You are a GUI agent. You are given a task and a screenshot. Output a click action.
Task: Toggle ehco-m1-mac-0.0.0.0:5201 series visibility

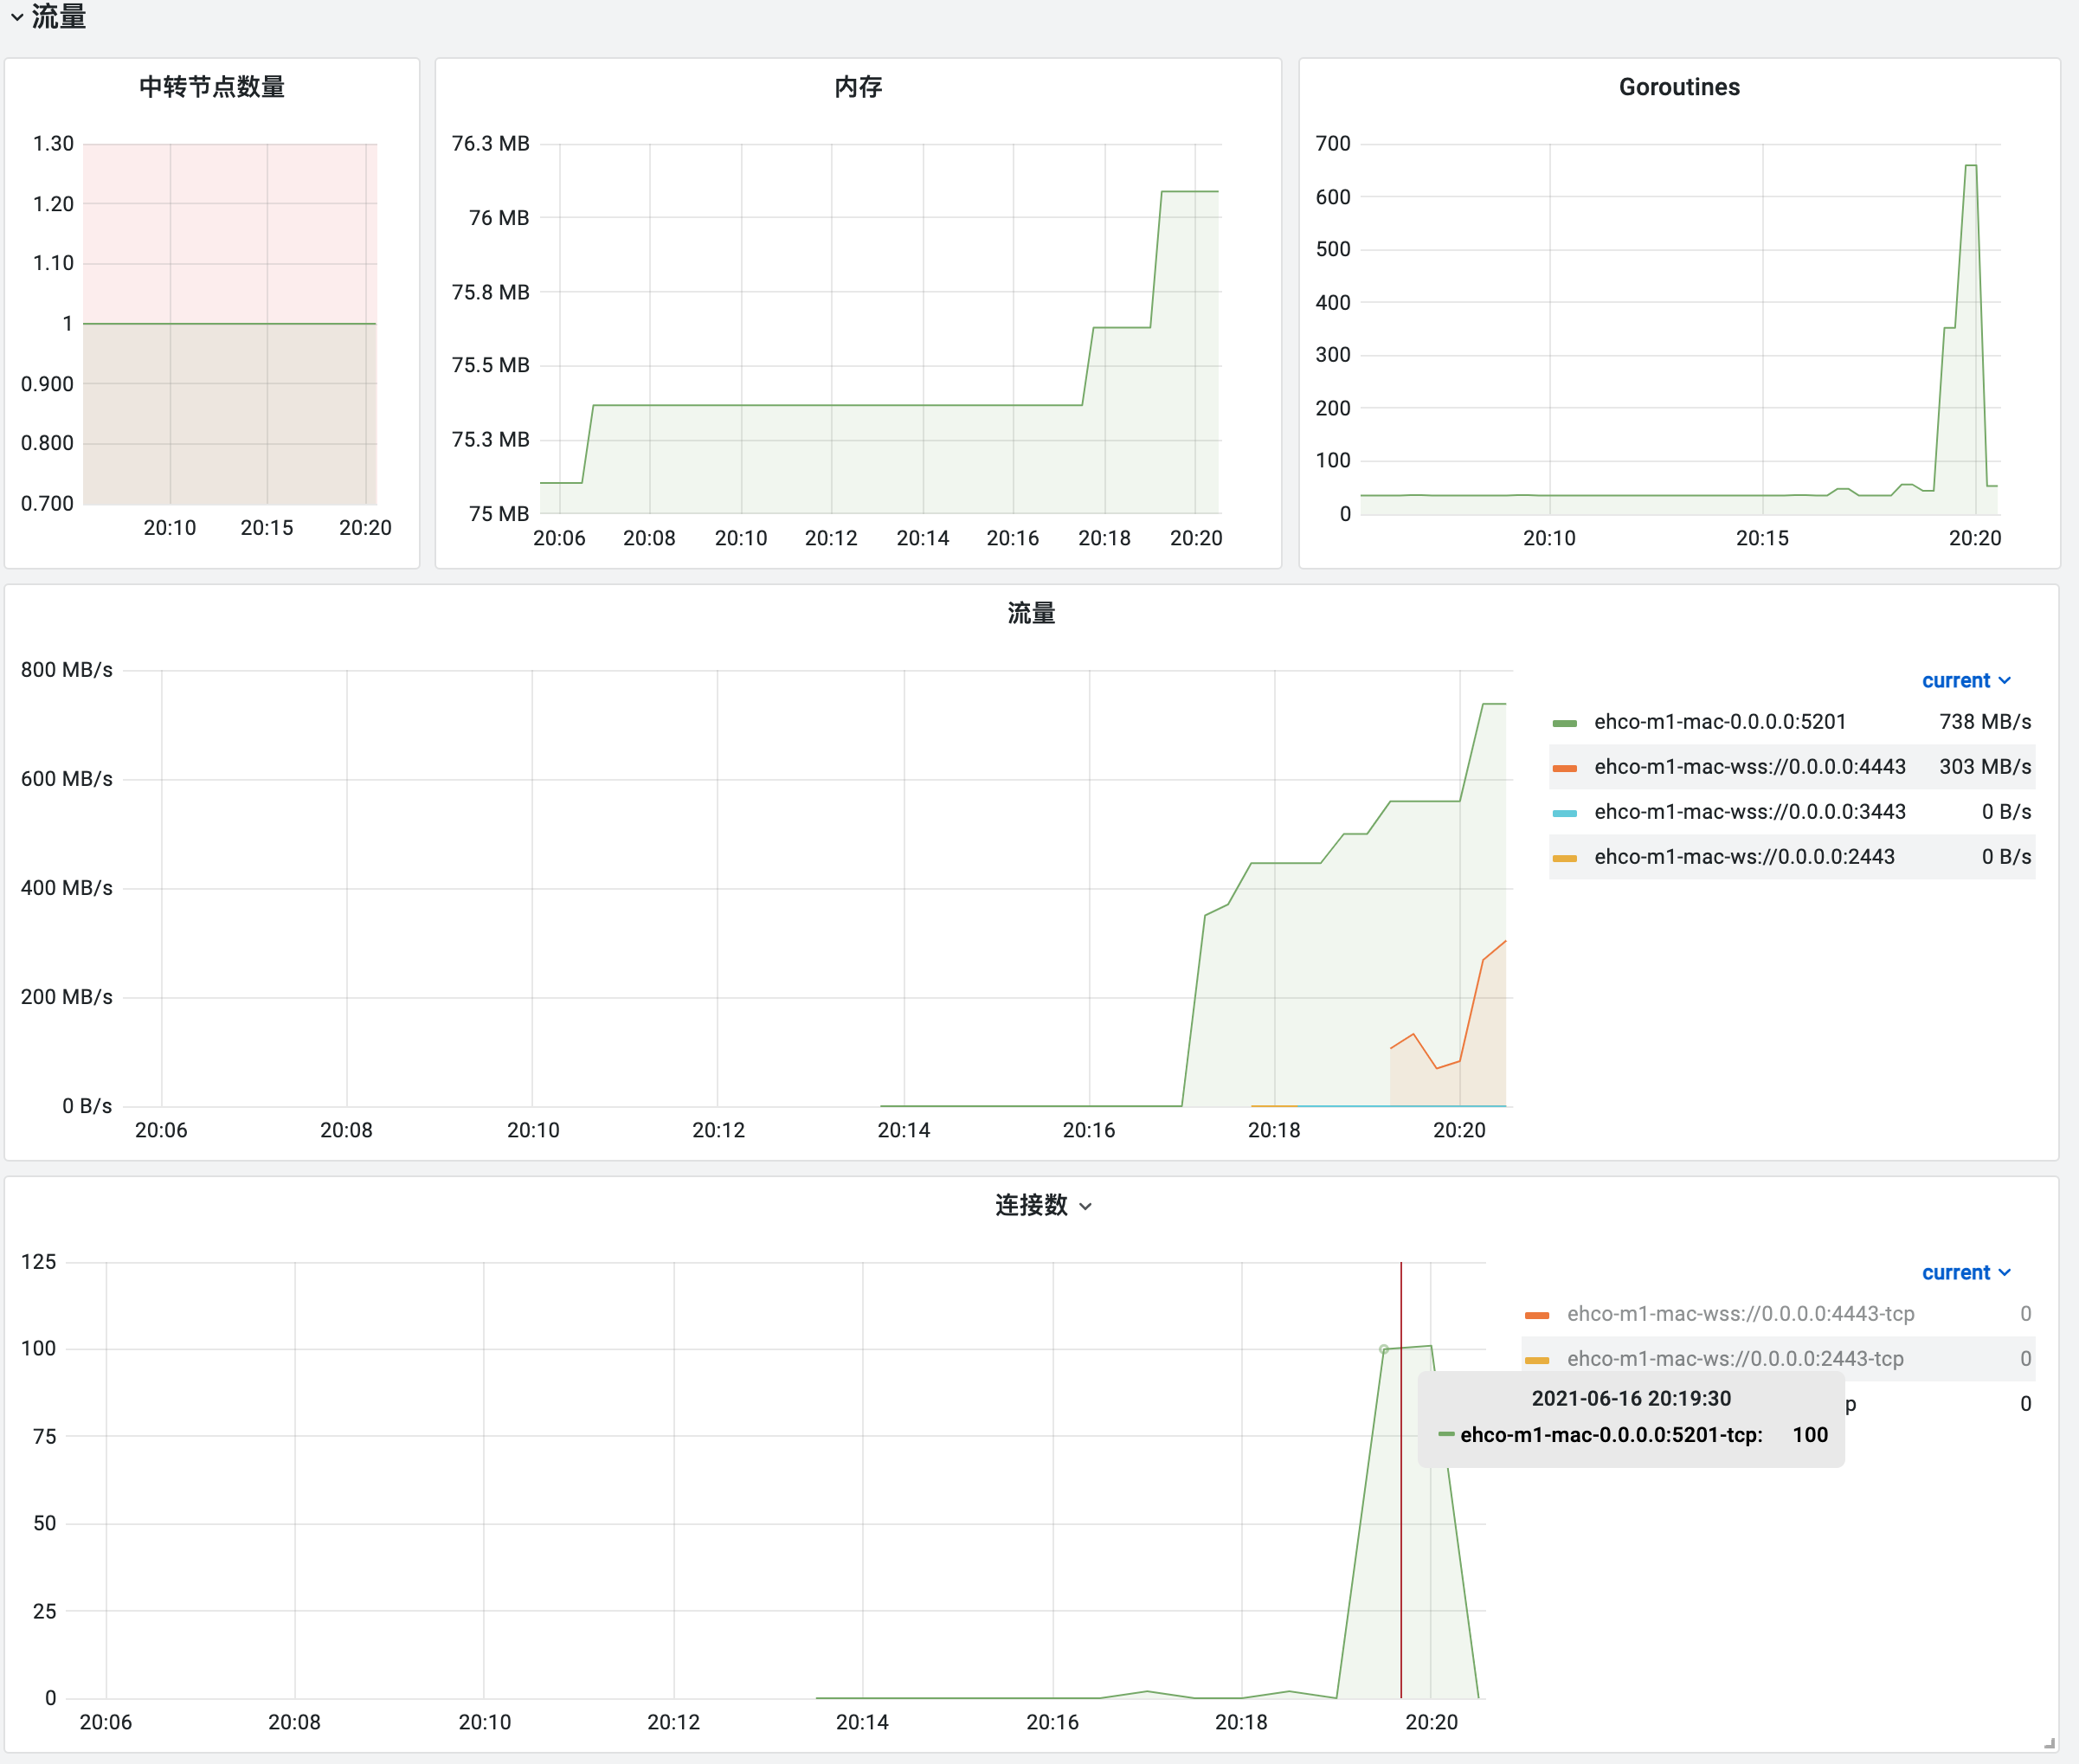[1719, 722]
